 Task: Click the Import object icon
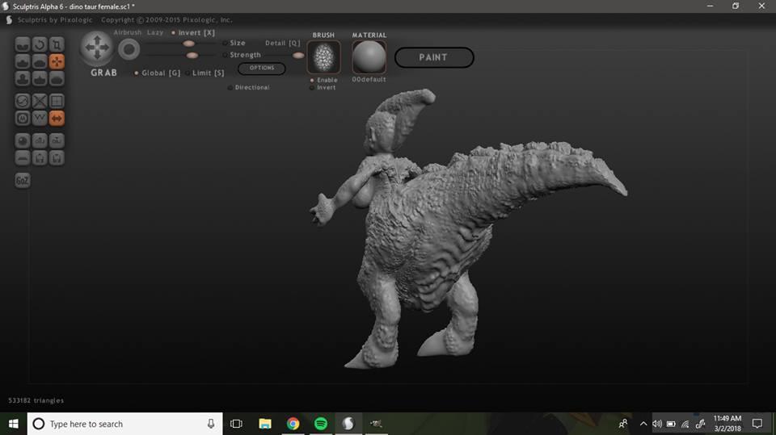point(40,141)
